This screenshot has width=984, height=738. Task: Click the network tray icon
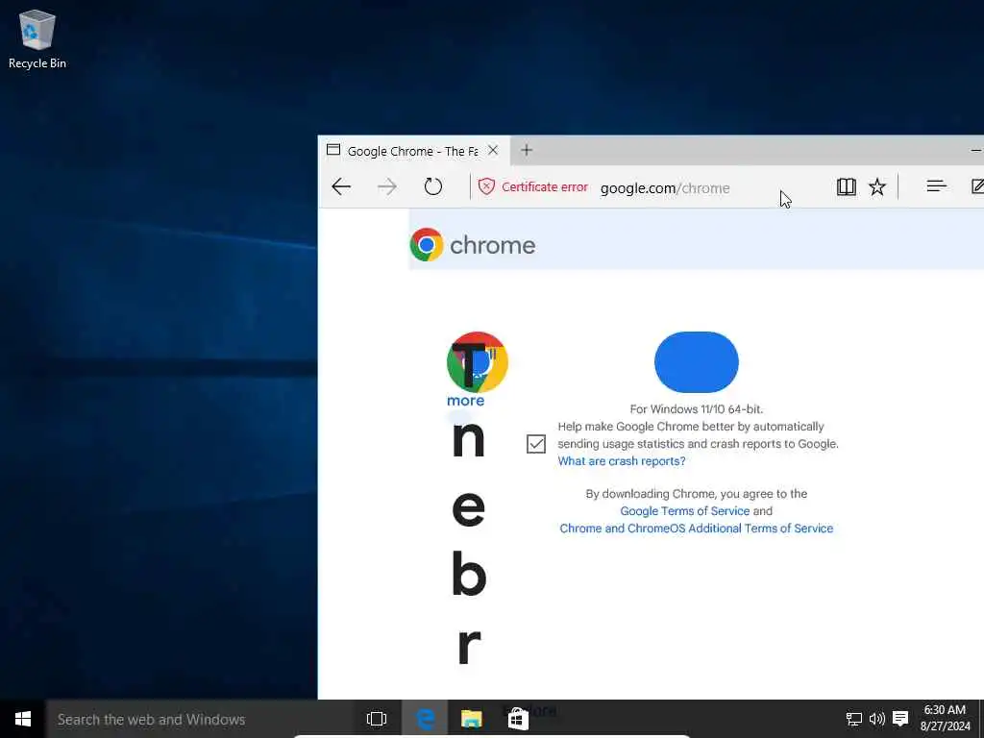click(x=853, y=719)
